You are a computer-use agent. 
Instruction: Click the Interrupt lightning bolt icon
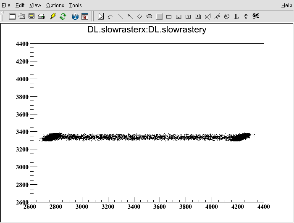[53, 16]
